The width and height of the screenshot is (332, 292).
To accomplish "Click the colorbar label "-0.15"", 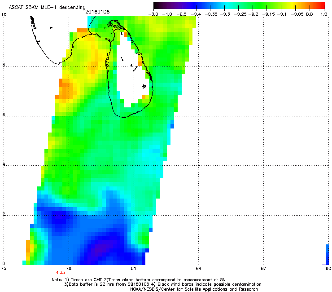I will point(268,14).
